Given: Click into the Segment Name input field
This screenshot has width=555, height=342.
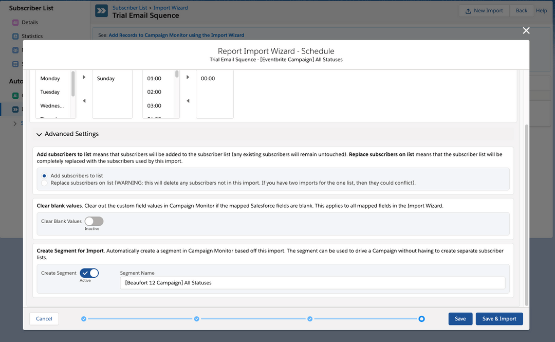Looking at the screenshot, I should pyautogui.click(x=312, y=283).
